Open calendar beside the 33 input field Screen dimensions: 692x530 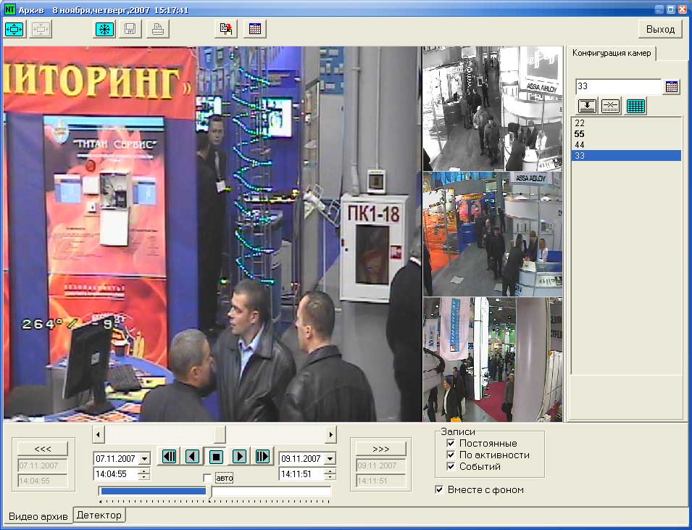672,87
